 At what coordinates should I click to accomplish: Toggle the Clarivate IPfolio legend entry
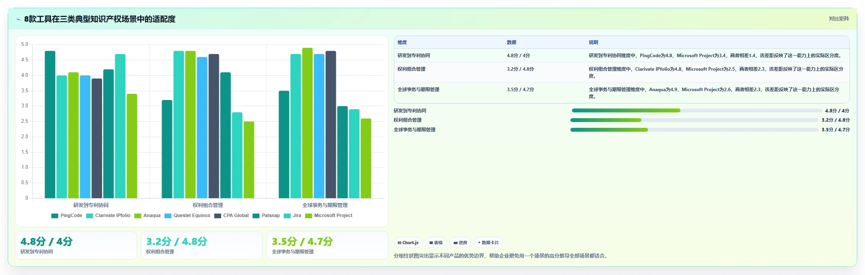coord(108,216)
